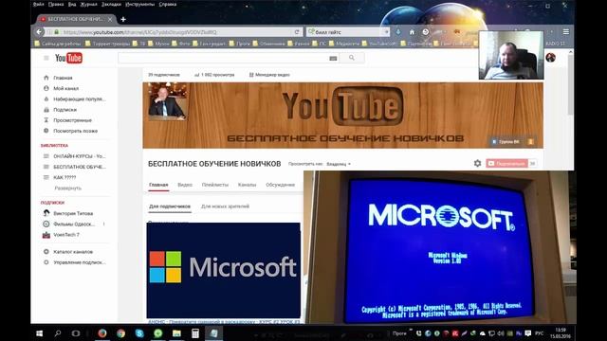Open the on-screen keyboard in search box
Screen dimensions: 607x341
[x=333, y=59]
